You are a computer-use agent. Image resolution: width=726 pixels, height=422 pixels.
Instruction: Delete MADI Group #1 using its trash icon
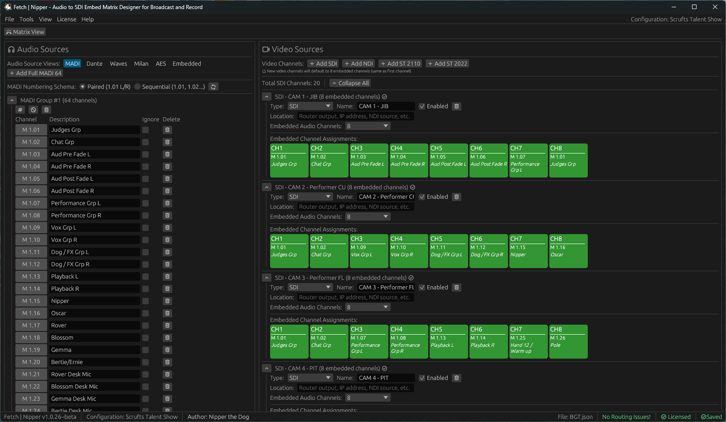[x=46, y=110]
